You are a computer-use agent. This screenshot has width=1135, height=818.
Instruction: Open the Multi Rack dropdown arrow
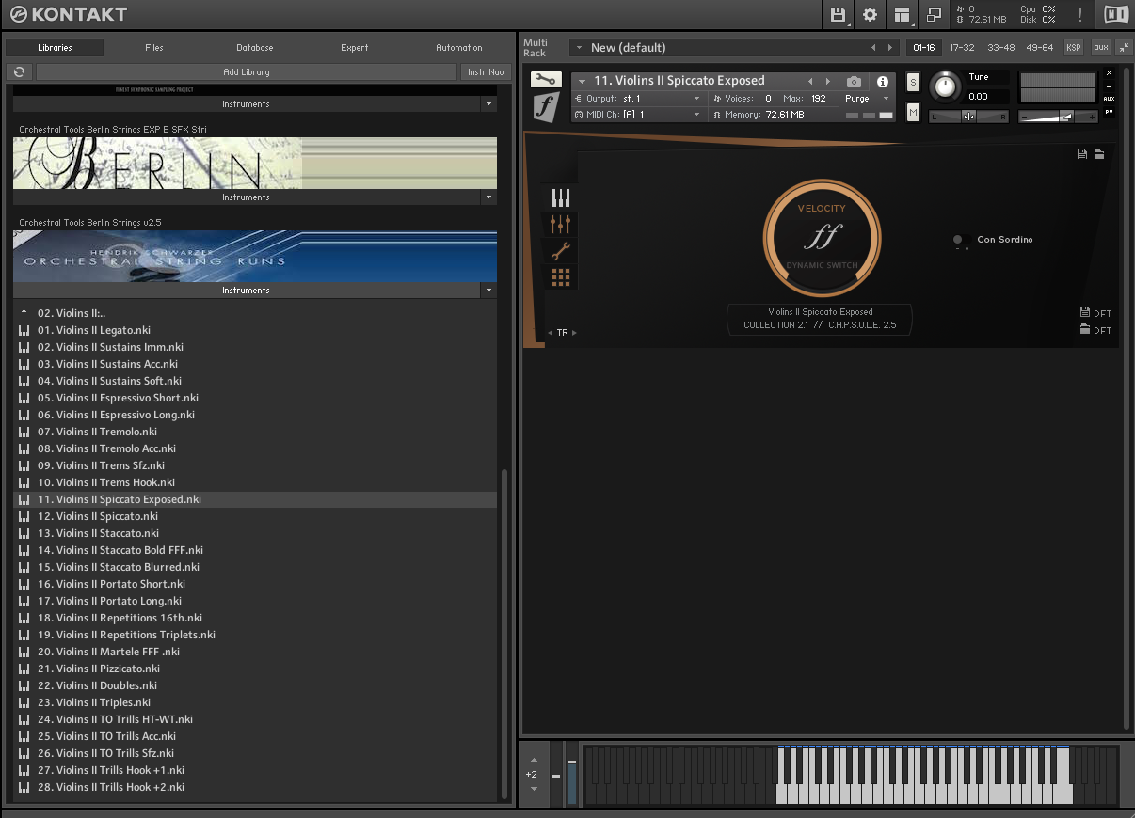578,48
